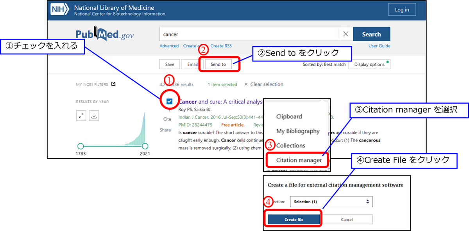
Task: Open the Display options dropdown
Action: tap(369, 64)
